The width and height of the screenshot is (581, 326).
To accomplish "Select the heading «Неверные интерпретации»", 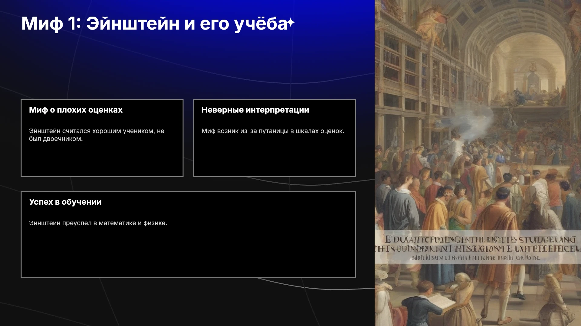I will tap(255, 110).
